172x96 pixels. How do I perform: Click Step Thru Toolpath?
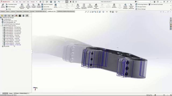(x=47, y=5)
